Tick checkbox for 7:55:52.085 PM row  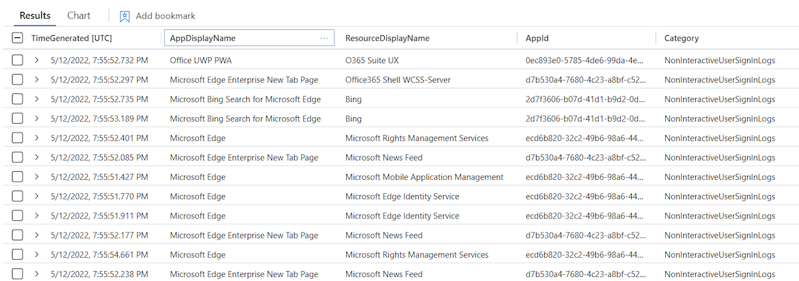tap(17, 158)
